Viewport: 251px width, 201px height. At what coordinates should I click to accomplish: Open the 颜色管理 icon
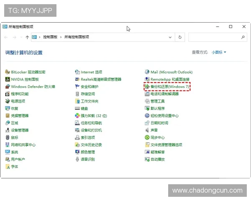point(77,152)
